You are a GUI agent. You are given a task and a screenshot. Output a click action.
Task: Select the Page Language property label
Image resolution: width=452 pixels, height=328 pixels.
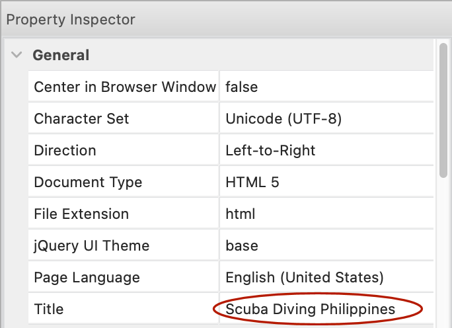click(87, 278)
